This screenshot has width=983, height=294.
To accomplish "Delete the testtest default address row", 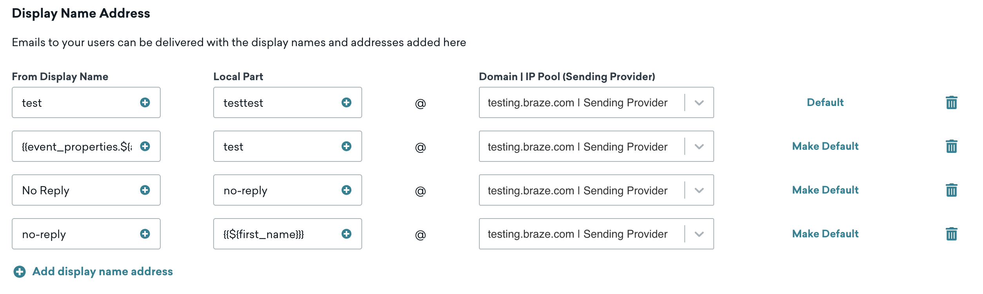I will click(951, 102).
